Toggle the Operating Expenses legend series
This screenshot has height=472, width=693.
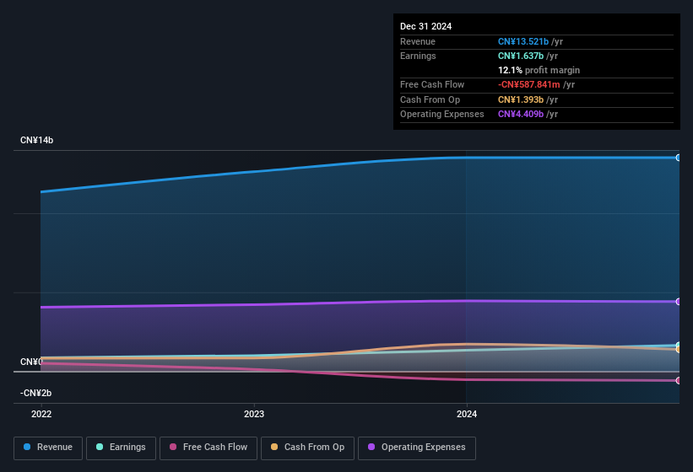tap(417, 448)
